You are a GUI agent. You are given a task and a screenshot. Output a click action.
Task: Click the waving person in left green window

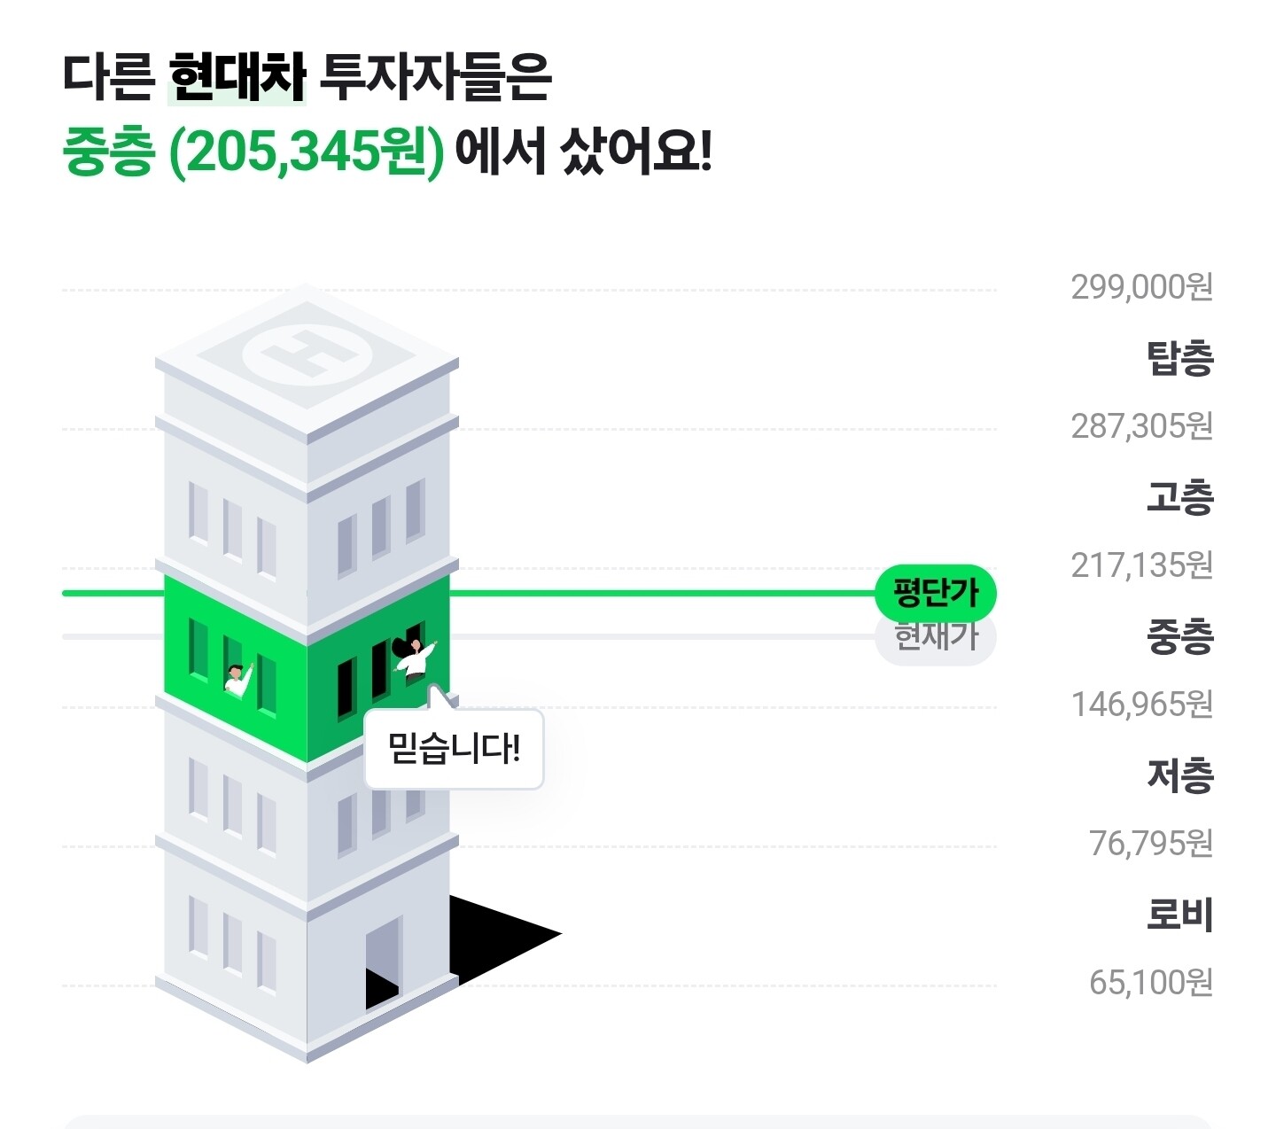pos(237,679)
